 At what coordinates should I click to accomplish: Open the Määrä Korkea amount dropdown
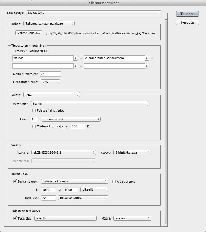click(132, 218)
